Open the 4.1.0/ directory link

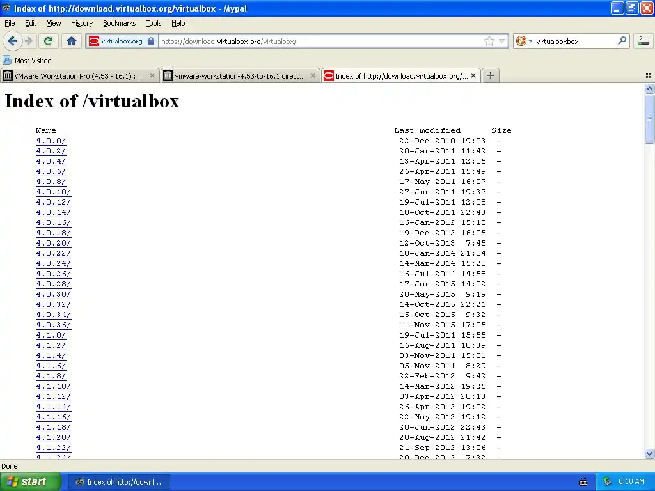click(x=51, y=335)
